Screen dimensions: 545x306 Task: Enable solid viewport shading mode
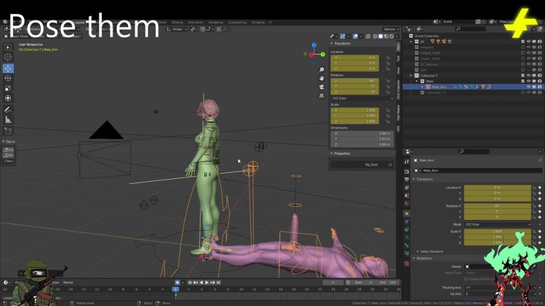380,36
